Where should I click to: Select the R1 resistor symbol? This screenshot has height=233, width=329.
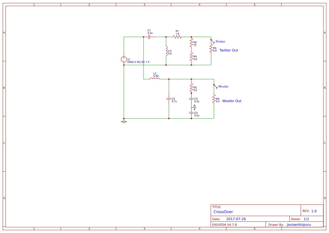point(177,37)
